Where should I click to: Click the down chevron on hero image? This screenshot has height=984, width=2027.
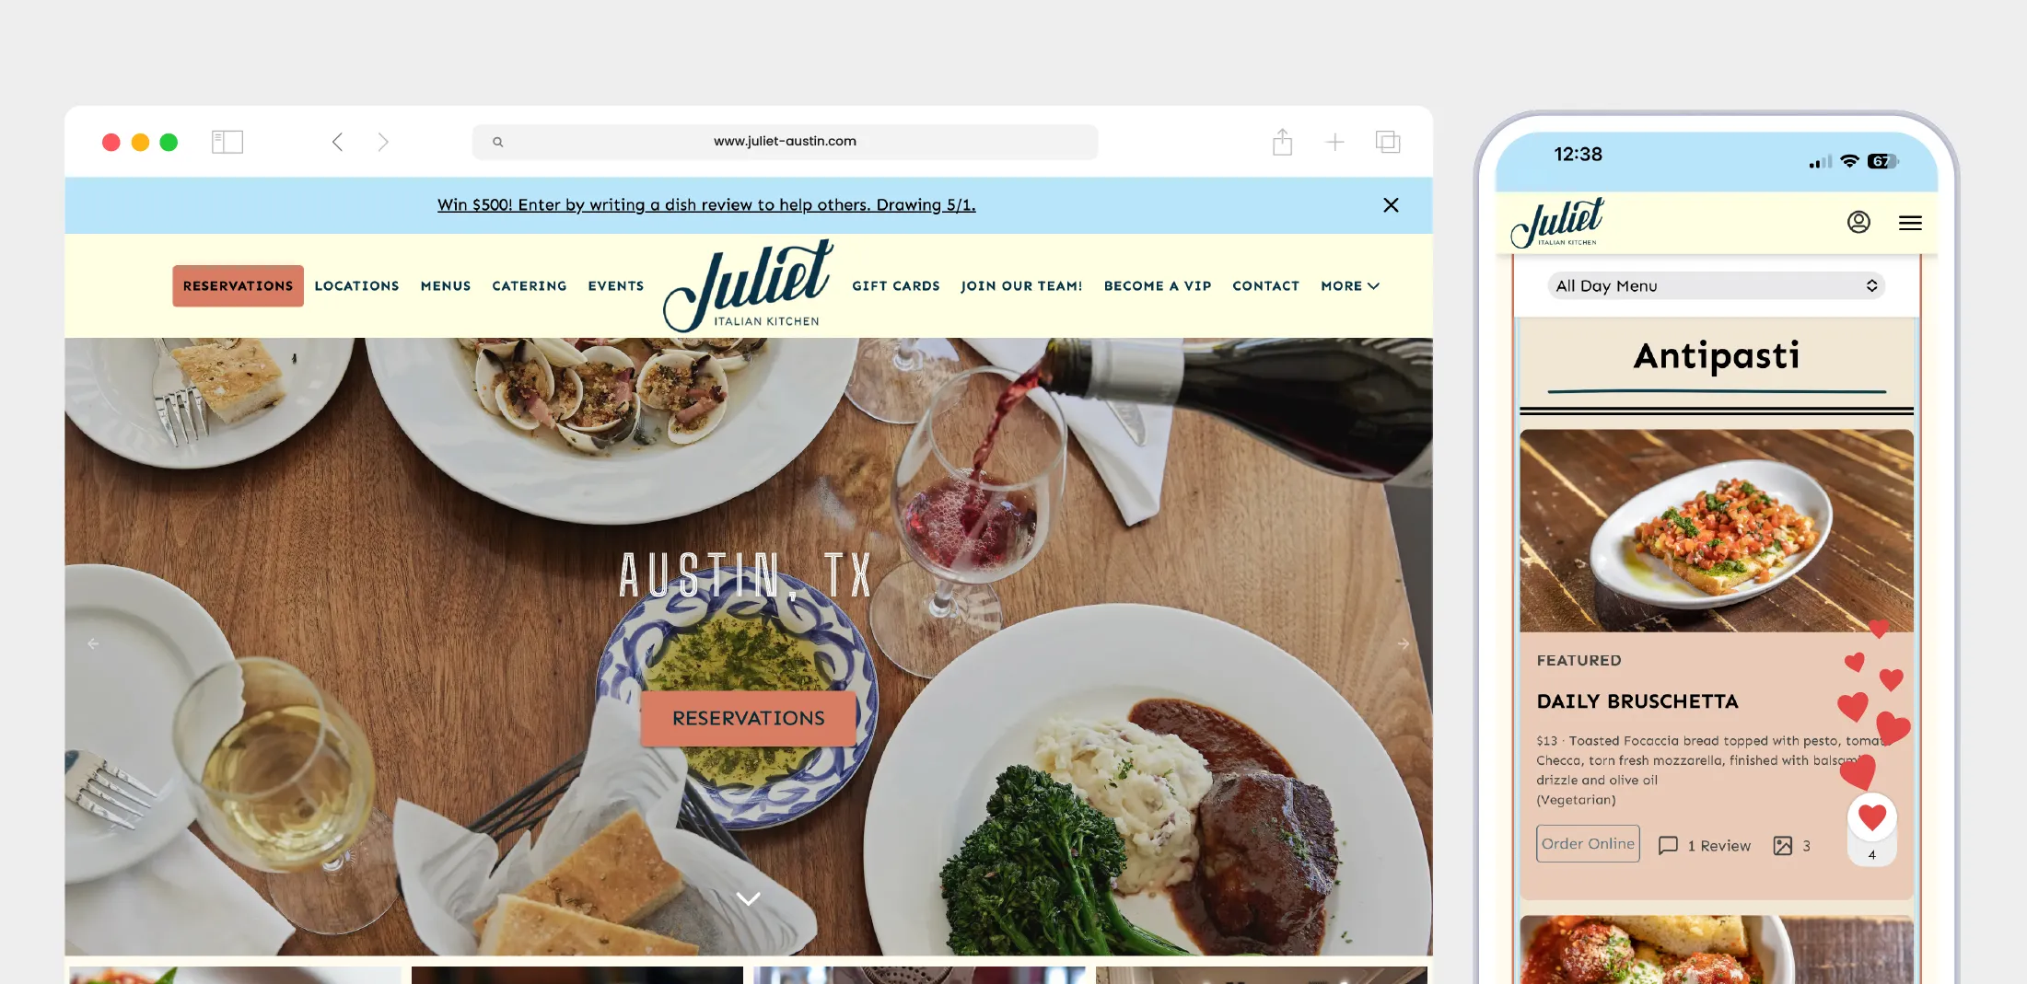(749, 898)
